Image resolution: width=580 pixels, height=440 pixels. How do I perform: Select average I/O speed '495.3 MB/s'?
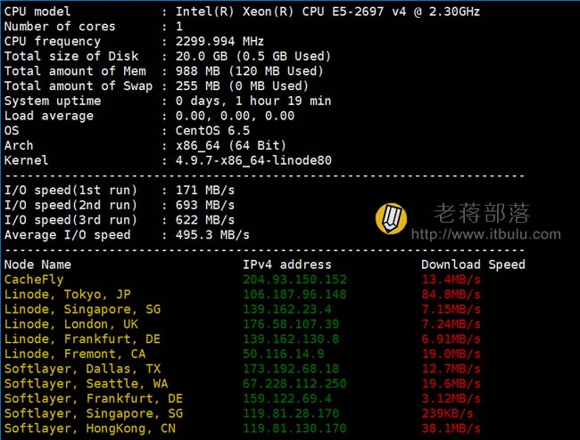(212, 235)
